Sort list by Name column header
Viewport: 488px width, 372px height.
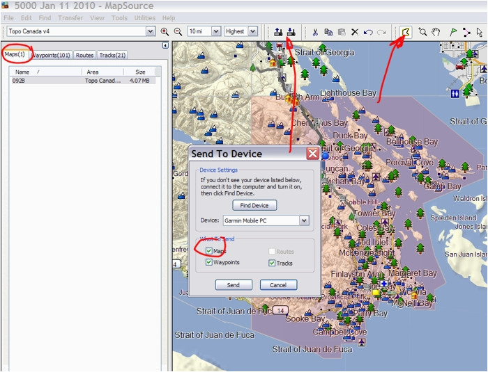45,72
